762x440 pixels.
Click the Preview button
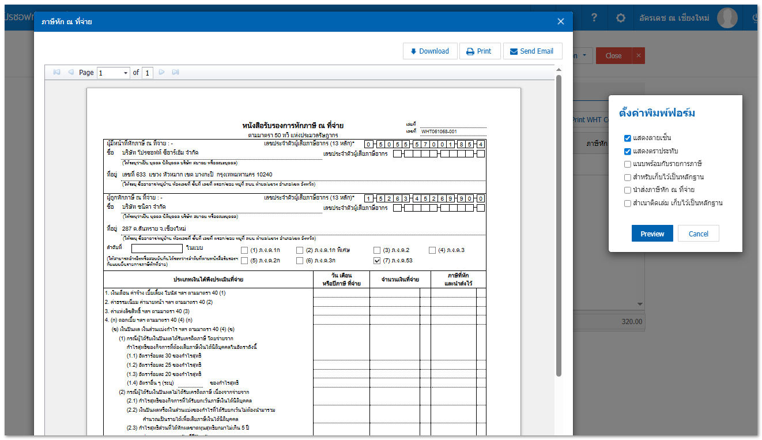pos(652,234)
